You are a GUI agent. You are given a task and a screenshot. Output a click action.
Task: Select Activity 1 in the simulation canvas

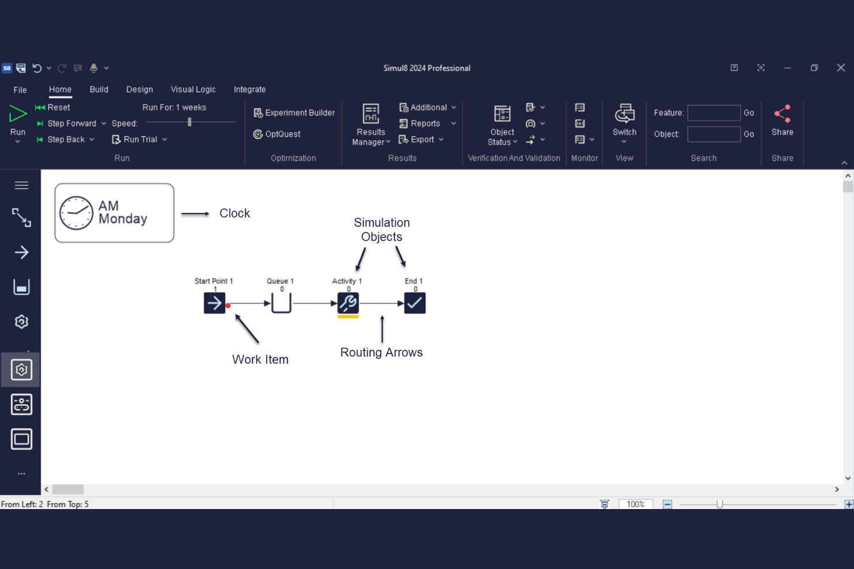coord(347,302)
